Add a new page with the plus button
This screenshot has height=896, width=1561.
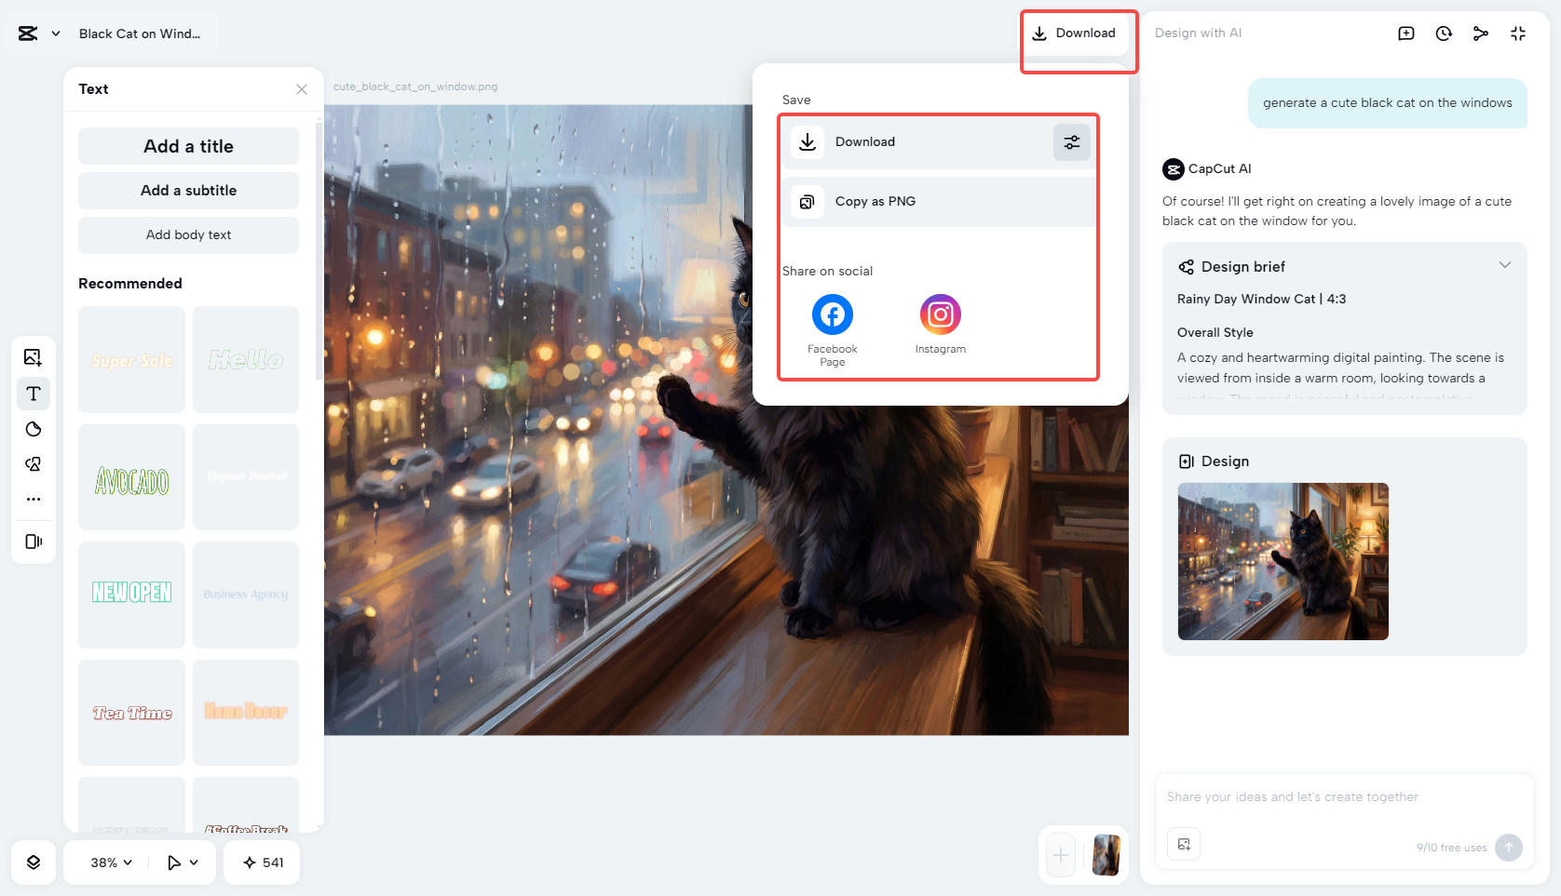coord(1061,855)
